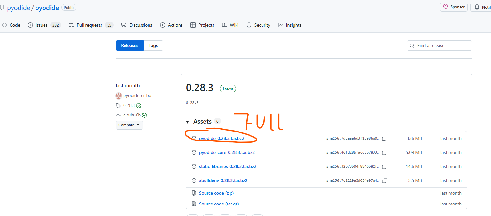Copy sha256 hash for xbuildenv-0.28.3.tar.bz2
This screenshot has height=216, width=491.
pyautogui.click(x=385, y=180)
